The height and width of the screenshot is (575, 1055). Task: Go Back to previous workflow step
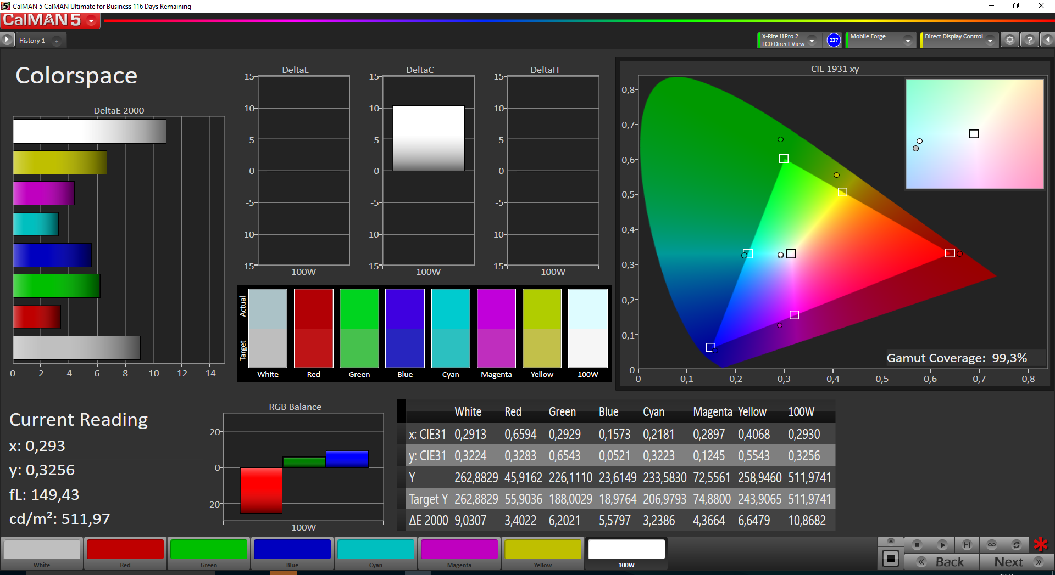[x=942, y=562]
